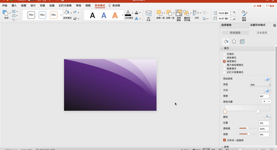Click the text outline A icon
Viewport: 277px width, 150px height.
click(x=136, y=12)
